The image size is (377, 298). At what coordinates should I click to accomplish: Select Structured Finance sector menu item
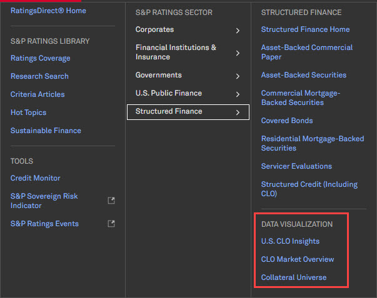(169, 112)
